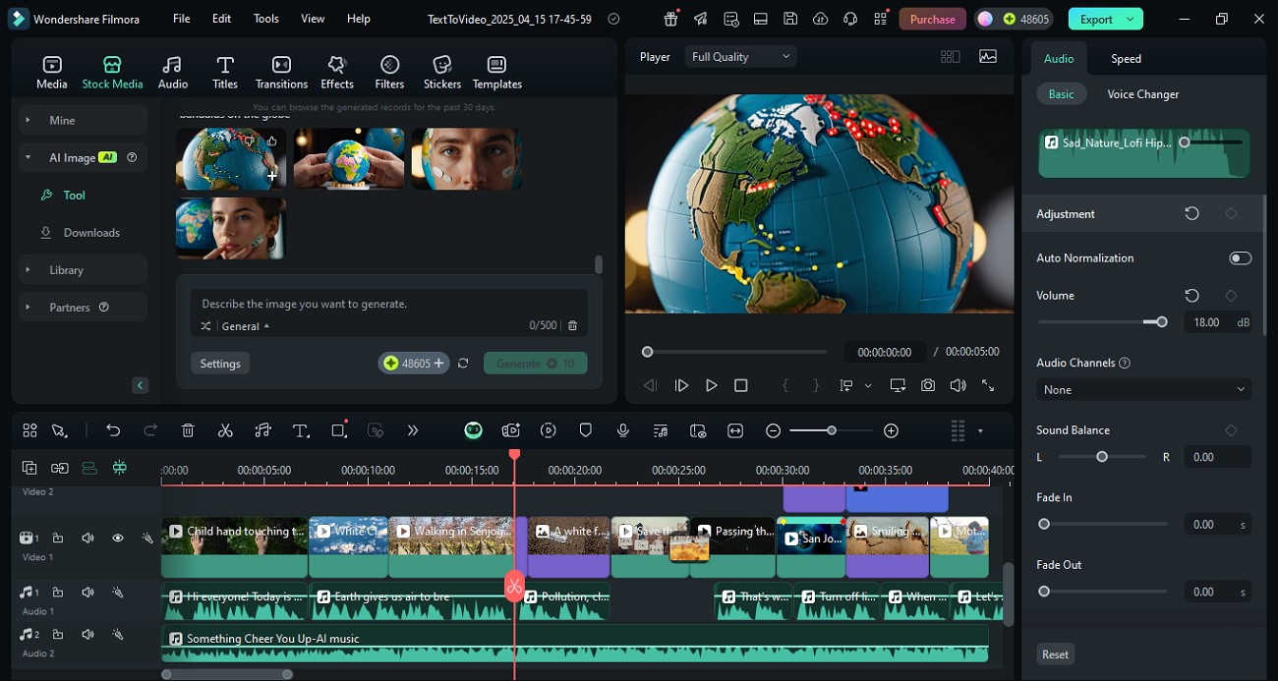The width and height of the screenshot is (1278, 681).
Task: Switch to the Speed tab
Action: coord(1126,58)
